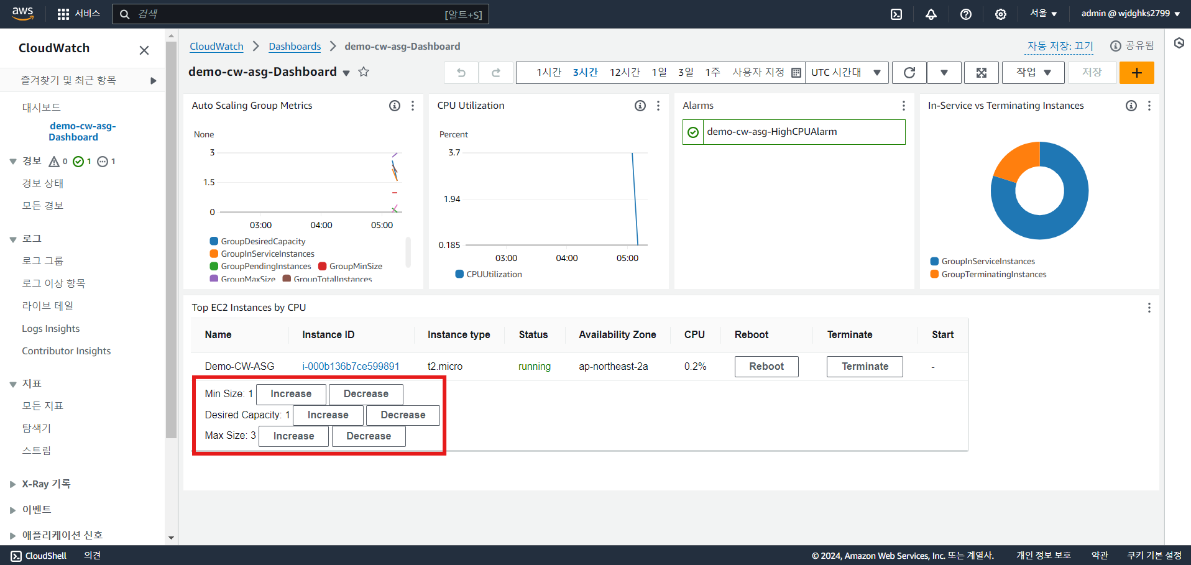Open dashboard name switcher dropdown arrow
Viewport: 1191px width, 565px height.
pos(346,73)
